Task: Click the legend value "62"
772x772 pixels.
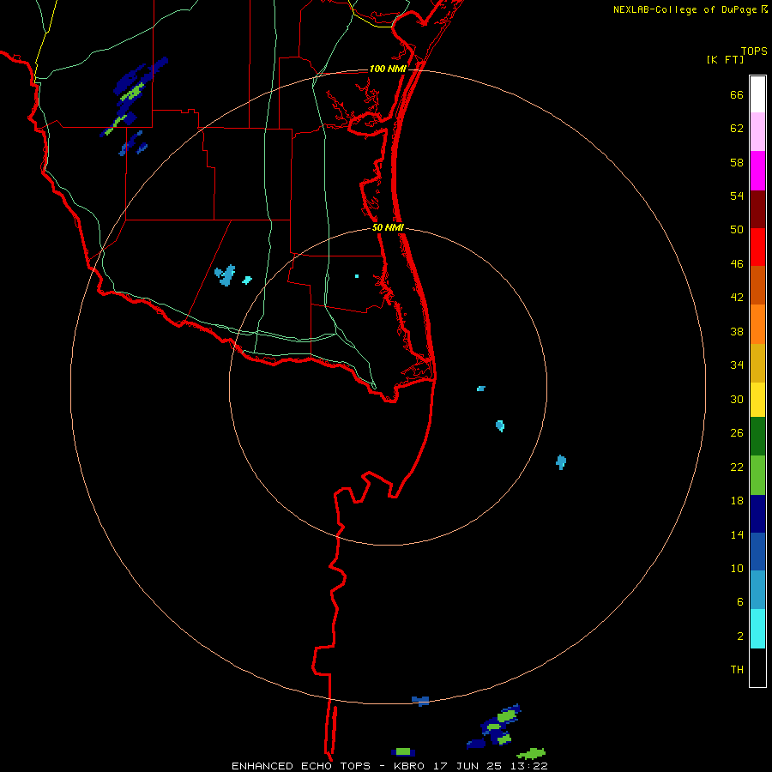Action: 737,129
